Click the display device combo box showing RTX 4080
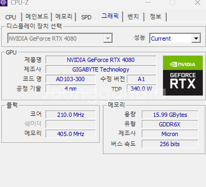 coord(60,38)
